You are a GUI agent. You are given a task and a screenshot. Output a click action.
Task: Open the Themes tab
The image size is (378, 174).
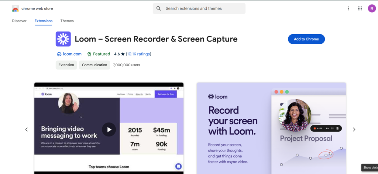click(67, 21)
